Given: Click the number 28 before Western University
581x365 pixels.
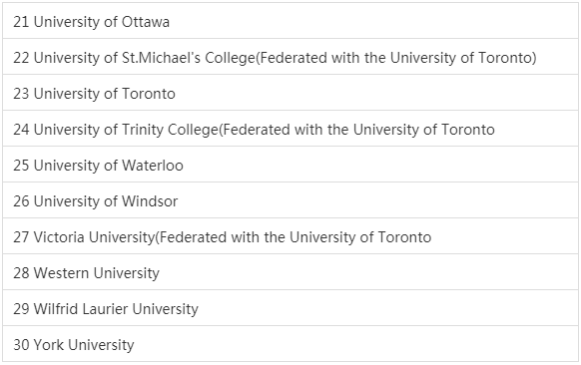Looking at the screenshot, I should tap(21, 273).
